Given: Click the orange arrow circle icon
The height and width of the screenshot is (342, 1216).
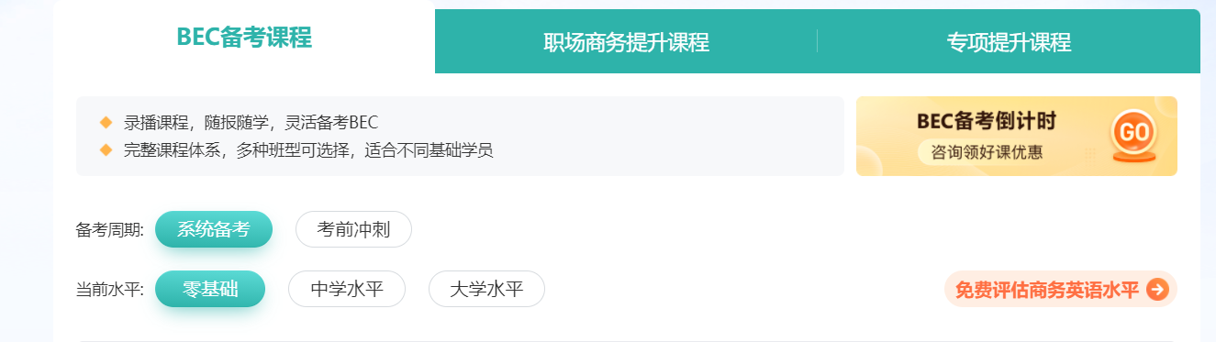Looking at the screenshot, I should 1157,290.
